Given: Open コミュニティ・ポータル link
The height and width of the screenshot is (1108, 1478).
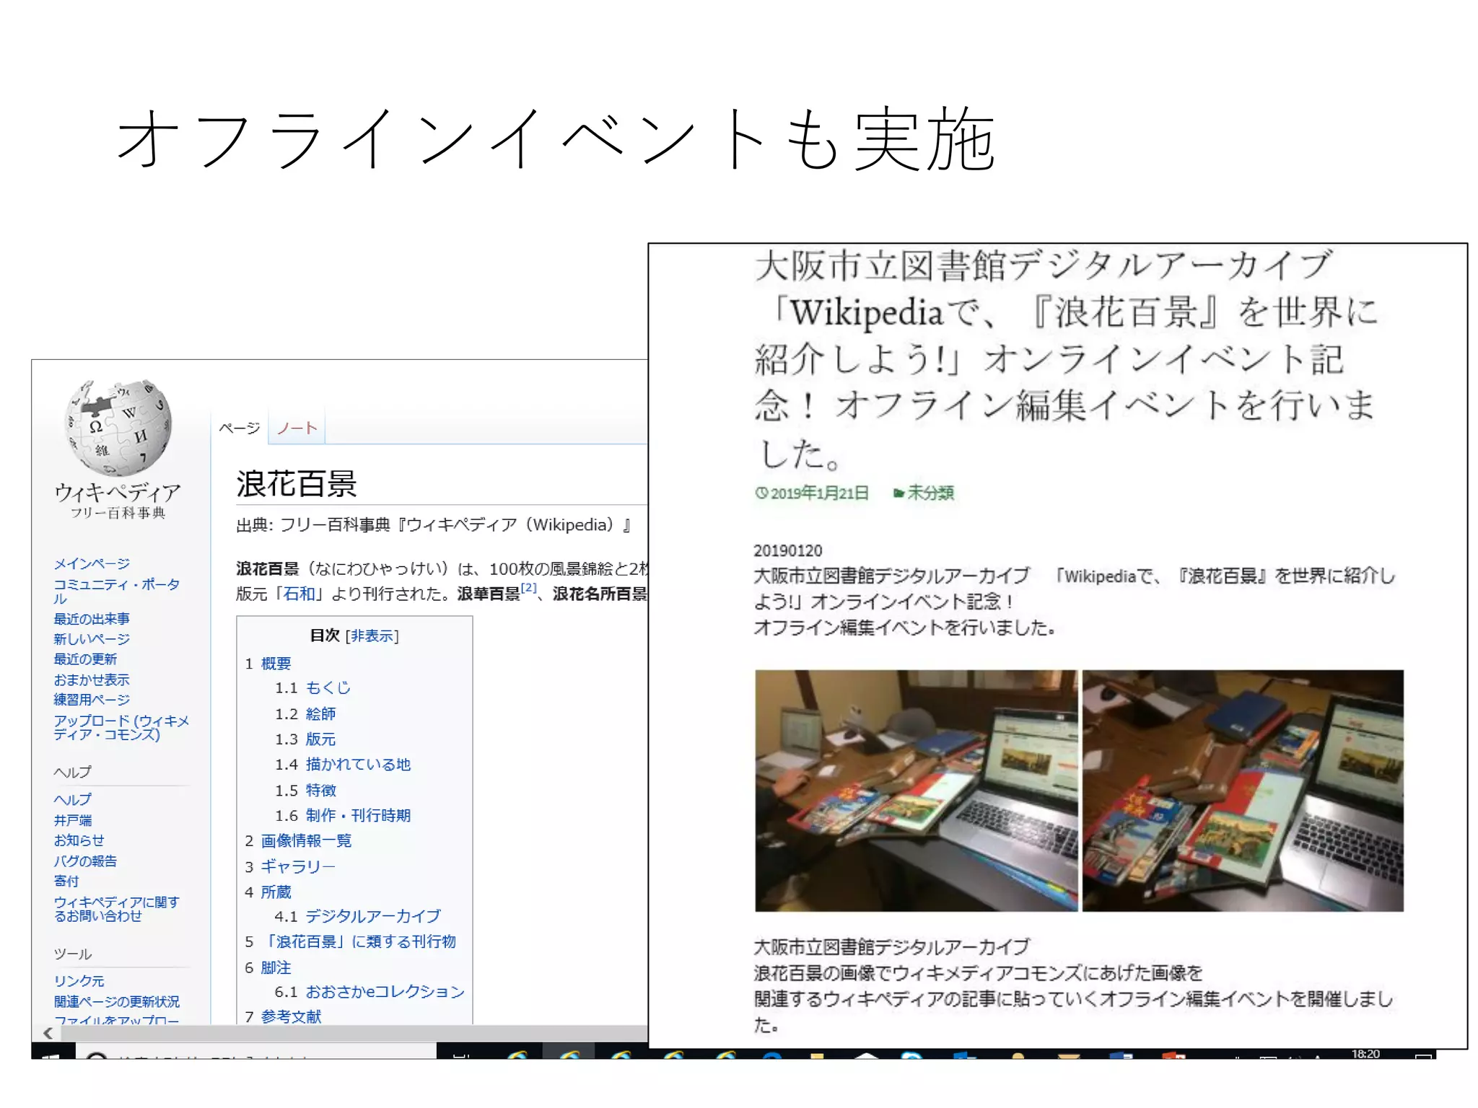Looking at the screenshot, I should [x=116, y=591].
